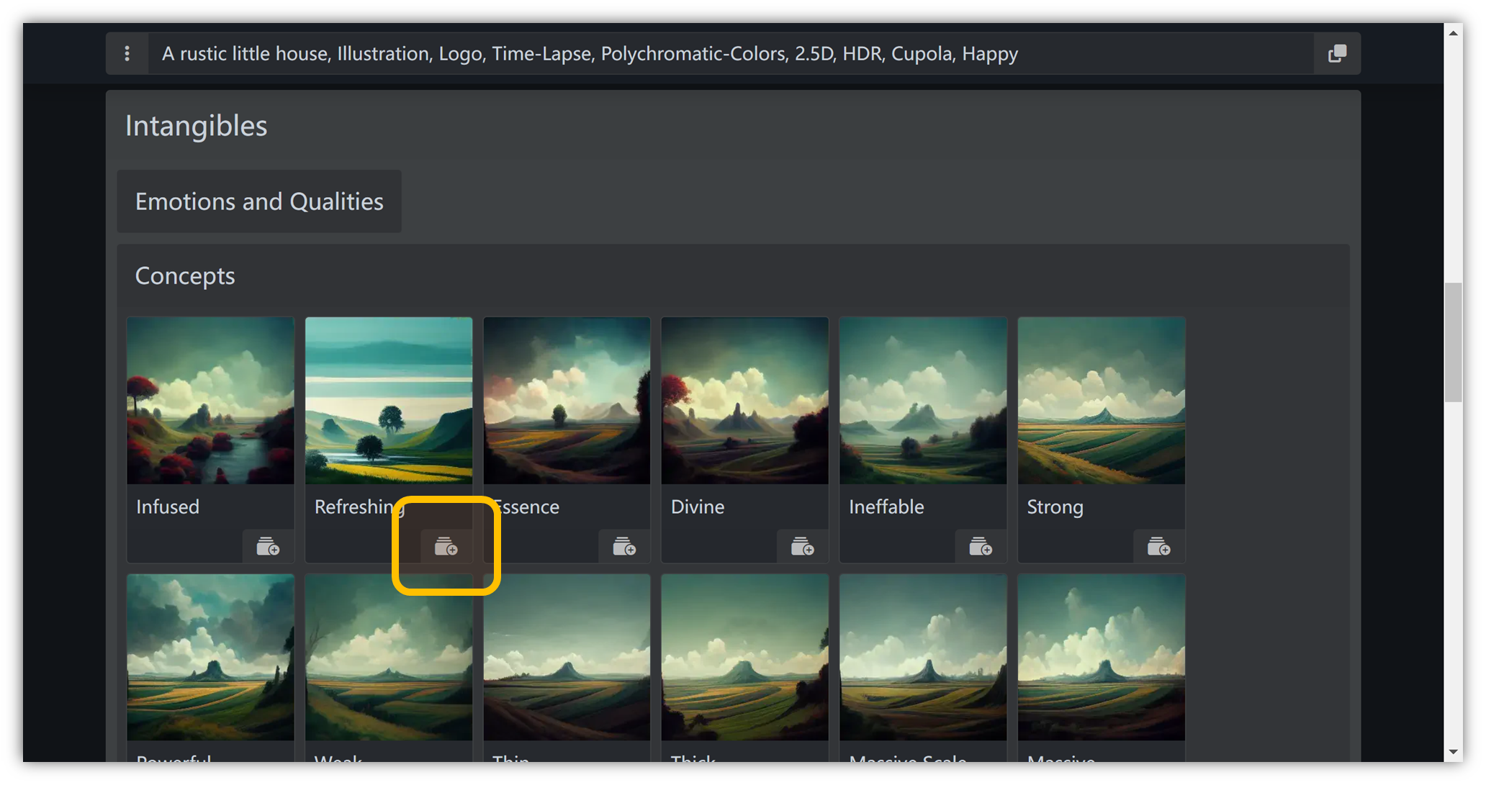Click the Intangibles heading

point(196,126)
